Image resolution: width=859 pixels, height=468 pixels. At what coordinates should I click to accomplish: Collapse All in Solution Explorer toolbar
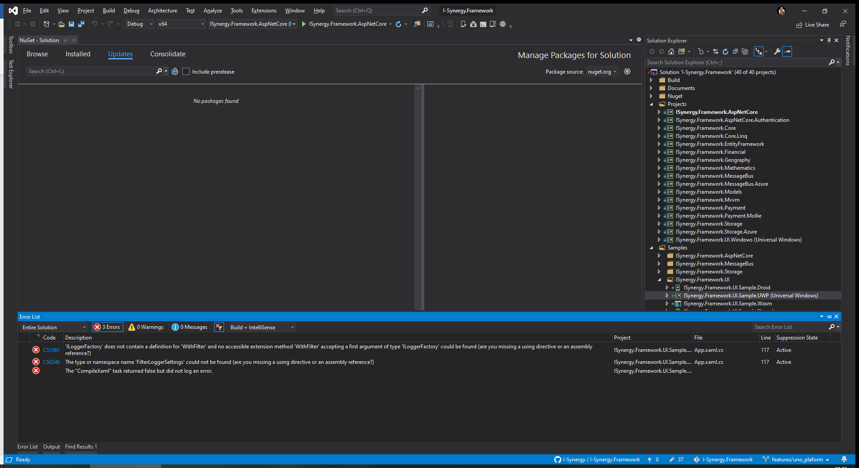735,51
